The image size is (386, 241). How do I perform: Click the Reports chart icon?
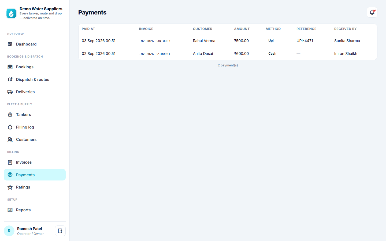(x=10, y=210)
